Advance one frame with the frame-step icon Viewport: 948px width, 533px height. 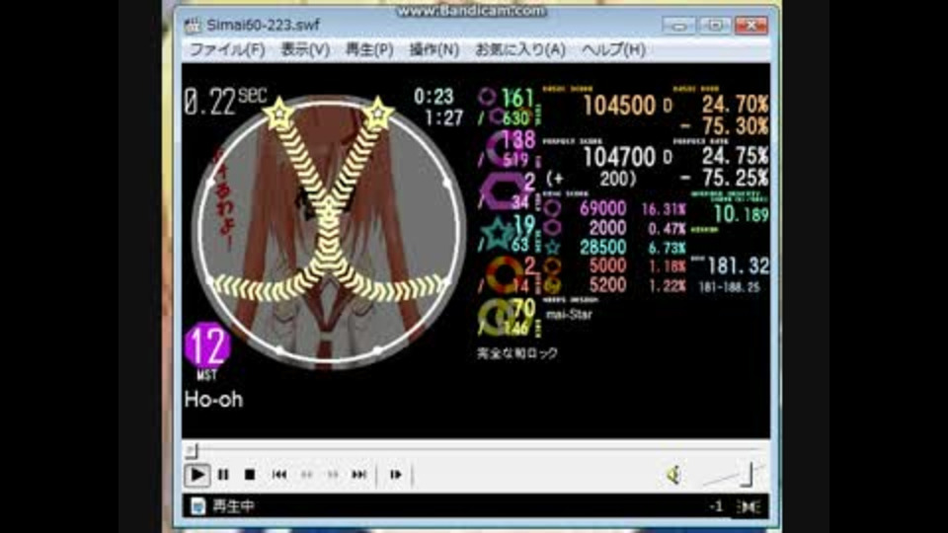click(395, 475)
